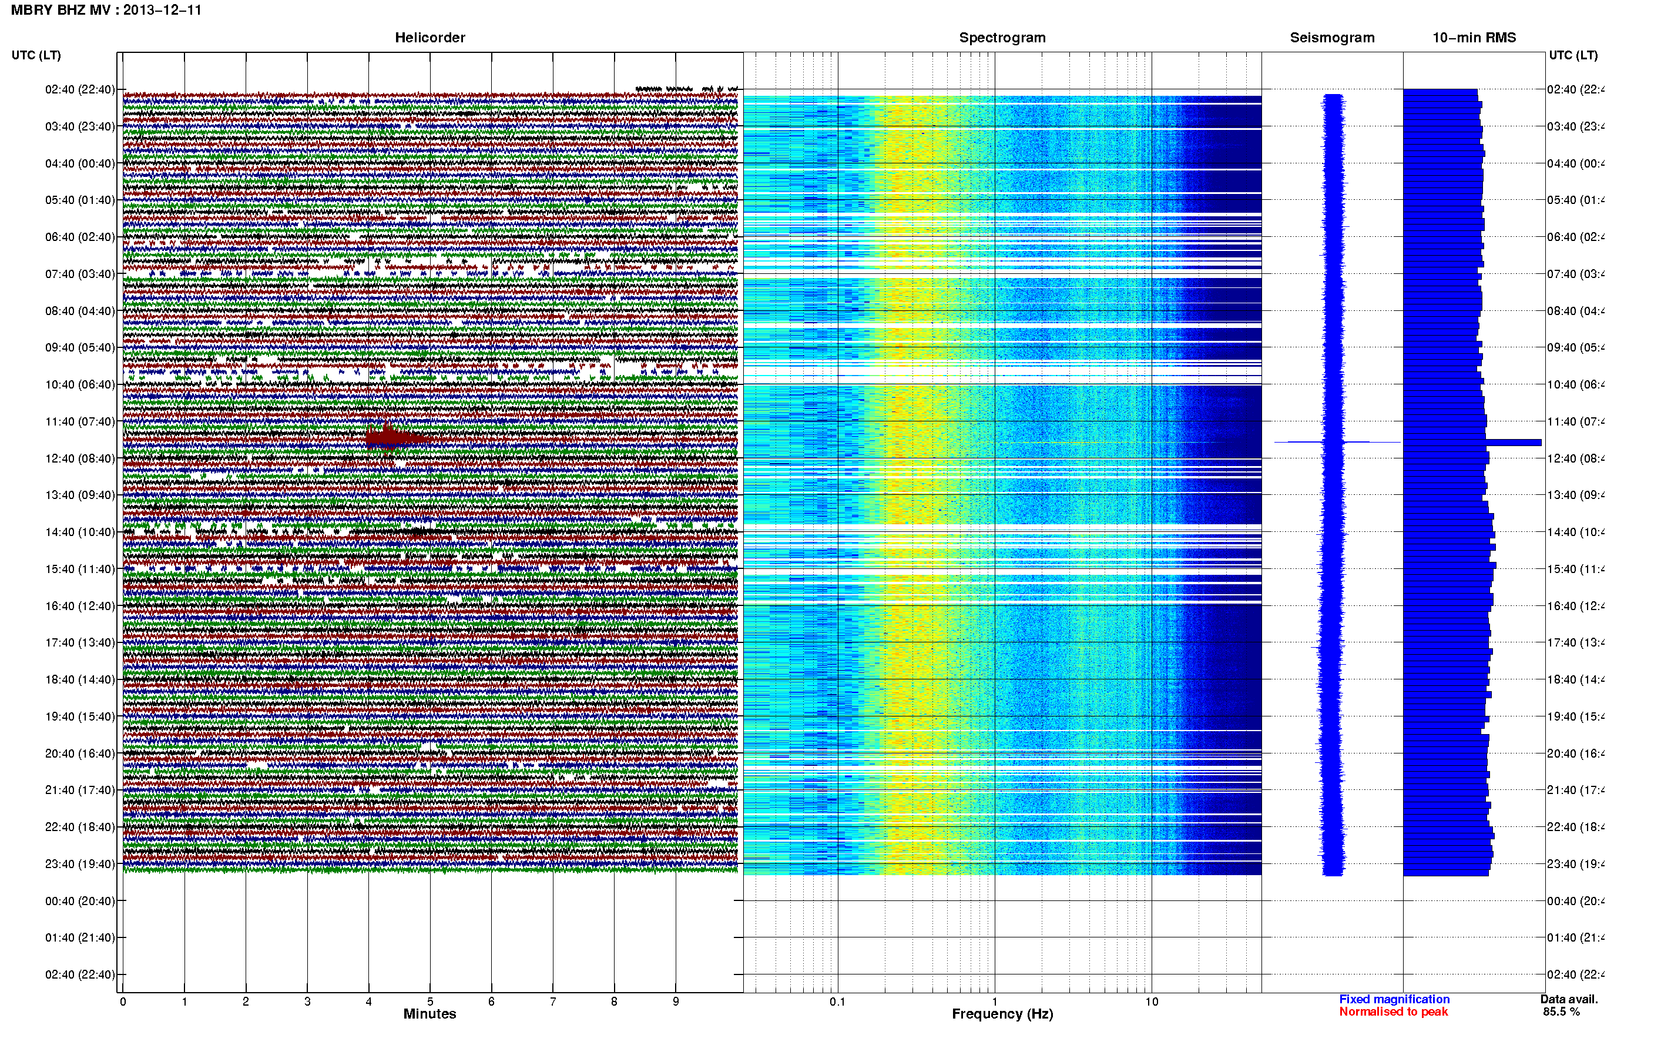Click tick '4' on the Minutes axis
Image resolution: width=1671 pixels, height=1045 pixels.
pos(369,1002)
